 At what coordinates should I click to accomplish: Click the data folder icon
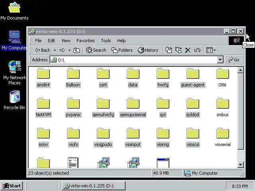pos(133,74)
